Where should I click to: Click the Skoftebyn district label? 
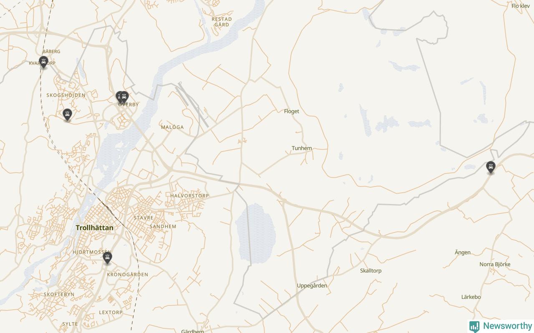59,295
